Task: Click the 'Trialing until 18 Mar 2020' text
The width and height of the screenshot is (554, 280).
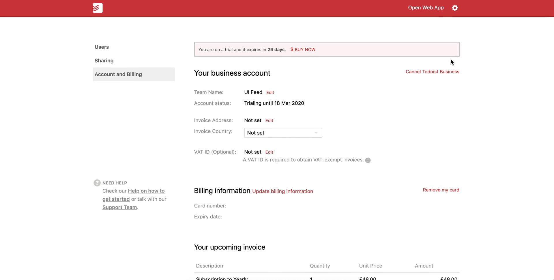Action: 274,103
